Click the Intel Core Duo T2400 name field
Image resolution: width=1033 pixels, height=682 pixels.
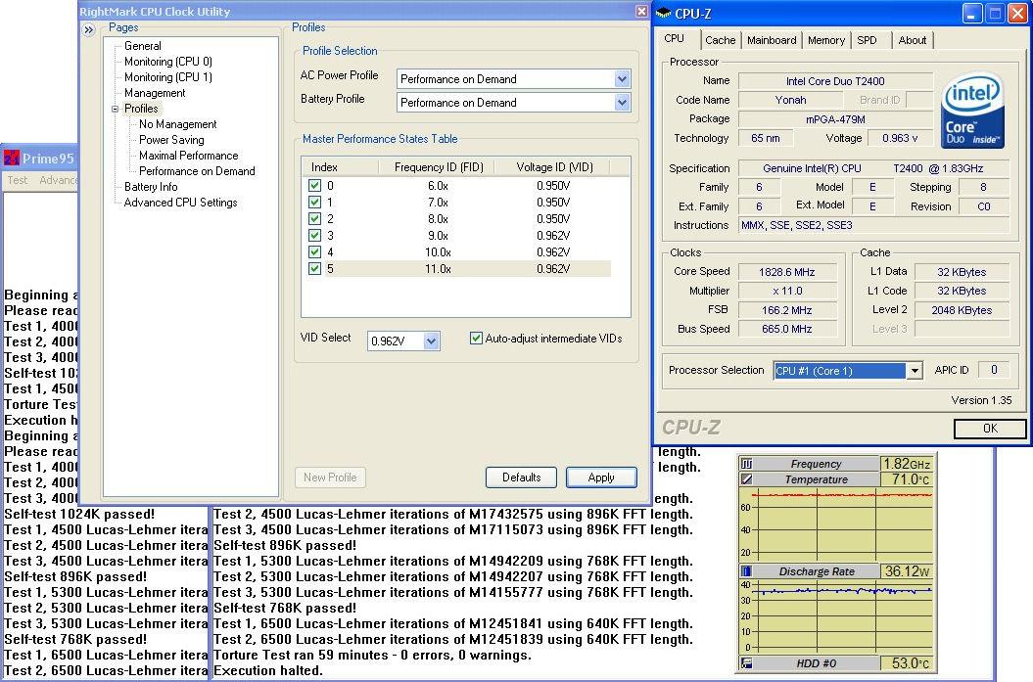835,81
